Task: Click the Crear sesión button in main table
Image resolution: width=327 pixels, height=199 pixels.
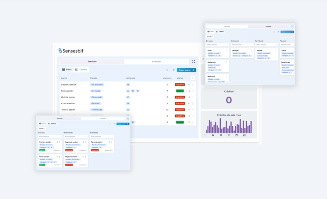Action: tap(186, 70)
